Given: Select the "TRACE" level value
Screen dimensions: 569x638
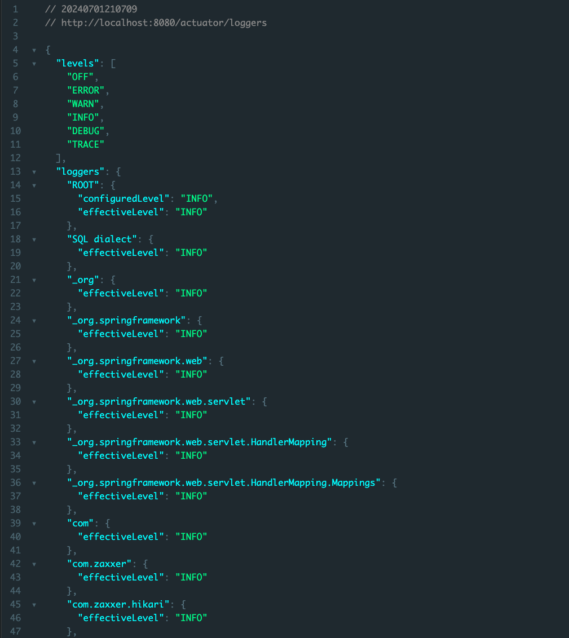Looking at the screenshot, I should click(86, 144).
